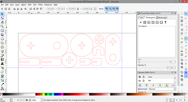
Task: Select the Pencil freehand tool
Action: point(2,51)
